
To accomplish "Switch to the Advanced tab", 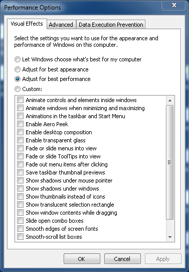I will click(61, 25).
